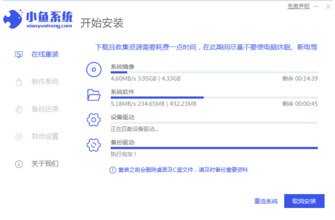
Task: Click the 设备驱动 gear icon
Action: [x=94, y=120]
